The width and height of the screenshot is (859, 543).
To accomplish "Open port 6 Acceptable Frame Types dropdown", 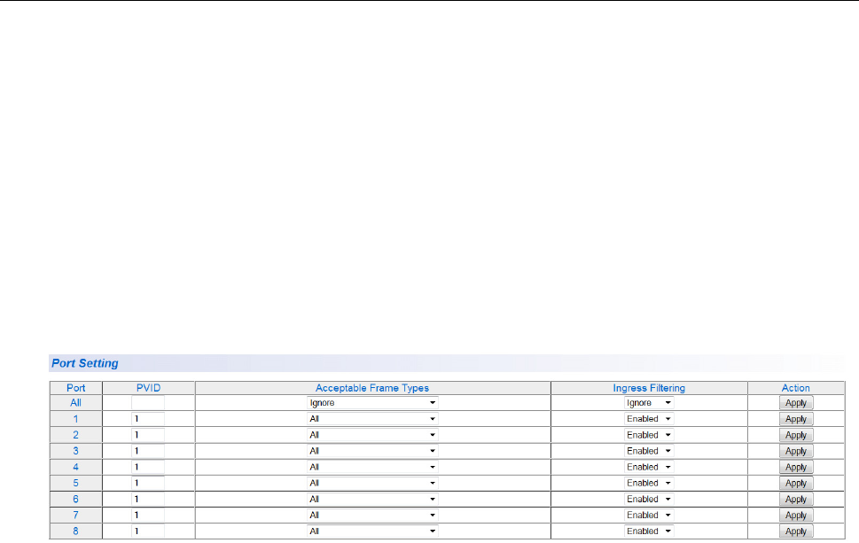I will pos(372,499).
